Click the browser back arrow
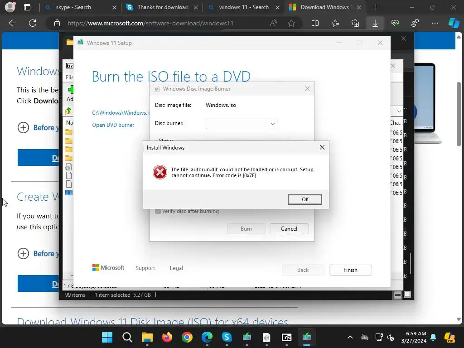The width and height of the screenshot is (464, 348). click(x=12, y=23)
